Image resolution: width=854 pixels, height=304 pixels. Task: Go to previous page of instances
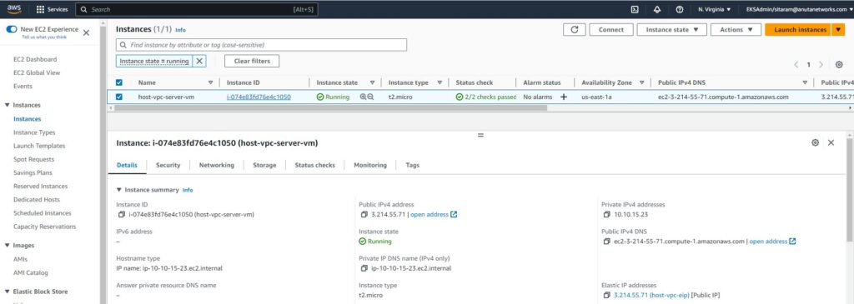coord(796,64)
